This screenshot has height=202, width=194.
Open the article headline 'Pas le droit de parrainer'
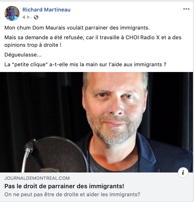(x=64, y=186)
